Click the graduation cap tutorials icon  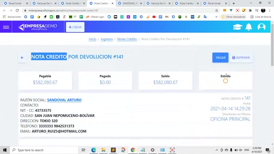[238, 27]
